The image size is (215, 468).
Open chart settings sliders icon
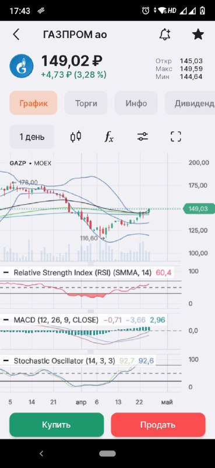[x=143, y=137]
